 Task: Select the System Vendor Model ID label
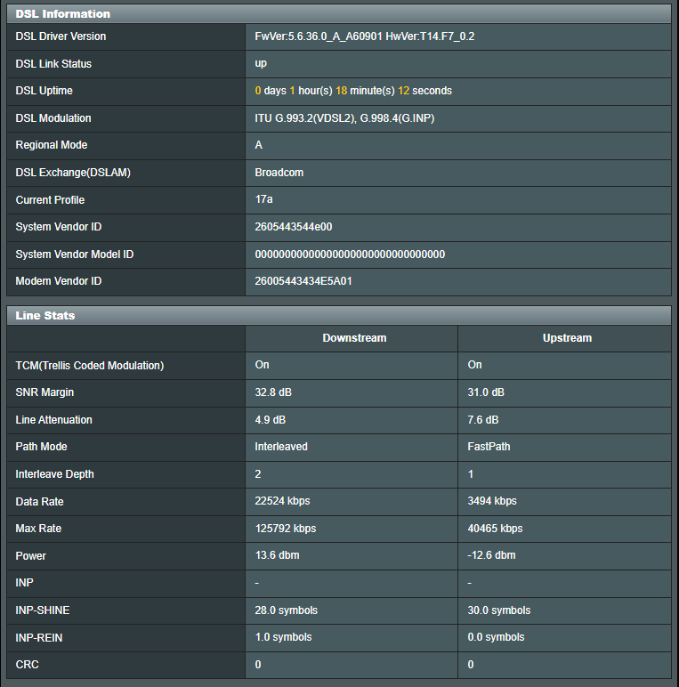tap(75, 255)
